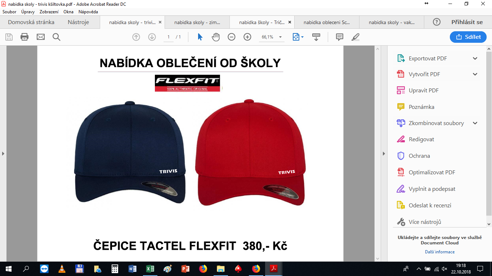Click Přihlásit se sign-in button
The image size is (492, 276).
(467, 22)
